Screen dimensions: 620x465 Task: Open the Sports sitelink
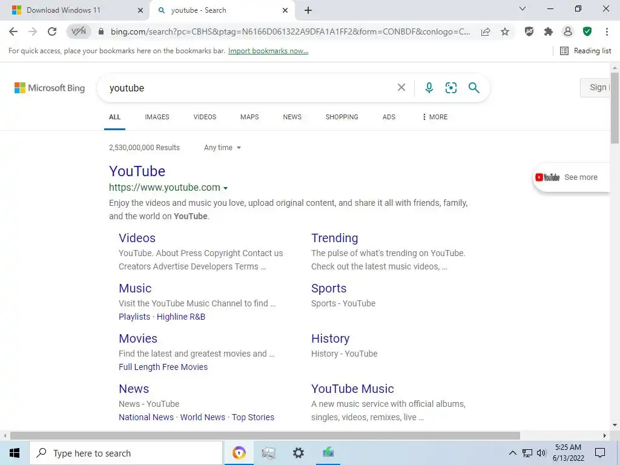329,288
